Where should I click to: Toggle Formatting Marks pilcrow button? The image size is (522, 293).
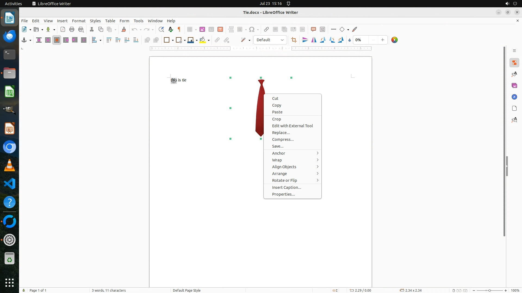coord(179,30)
